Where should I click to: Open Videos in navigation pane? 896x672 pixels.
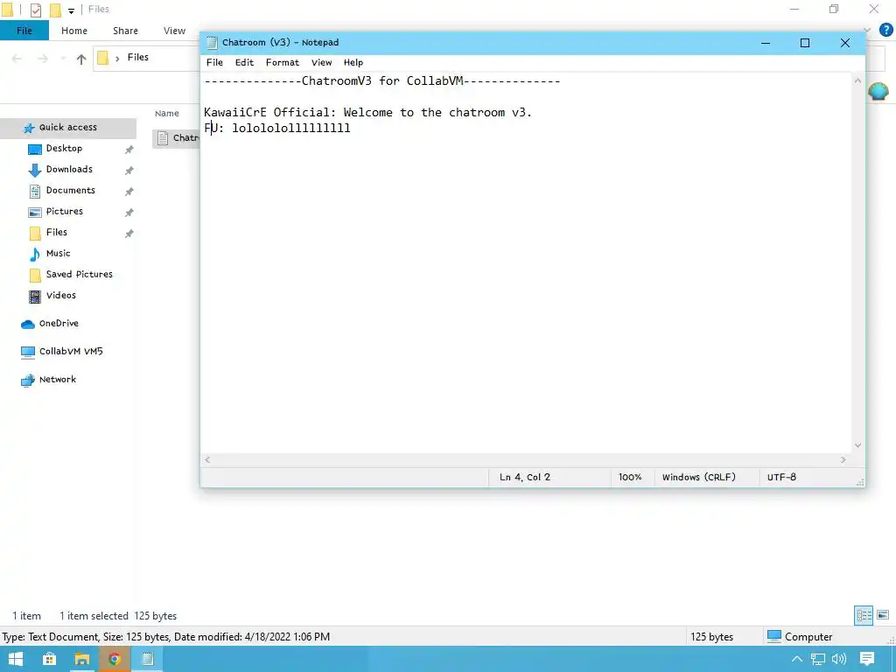click(x=61, y=296)
